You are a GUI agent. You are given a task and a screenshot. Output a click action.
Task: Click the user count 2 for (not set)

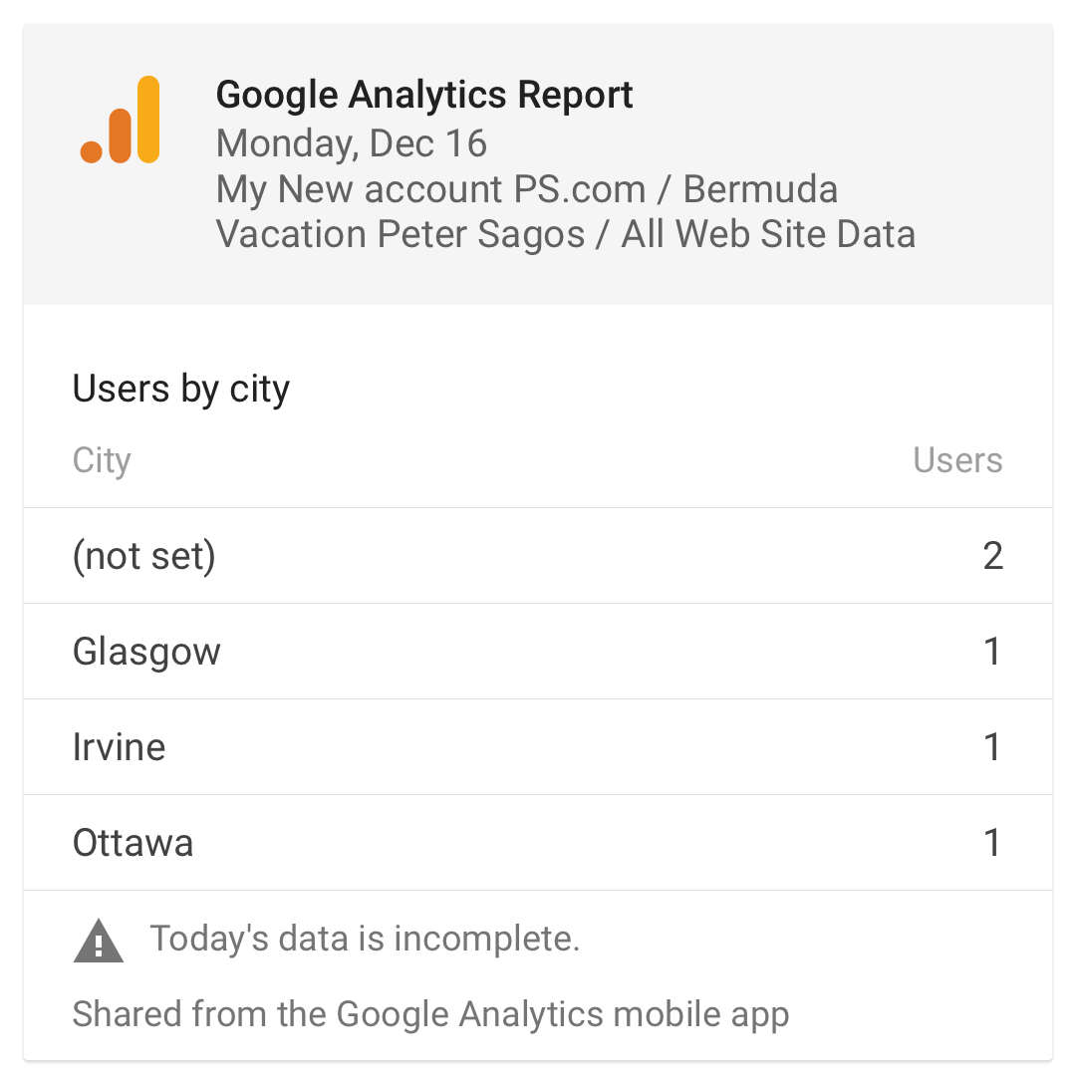(993, 556)
